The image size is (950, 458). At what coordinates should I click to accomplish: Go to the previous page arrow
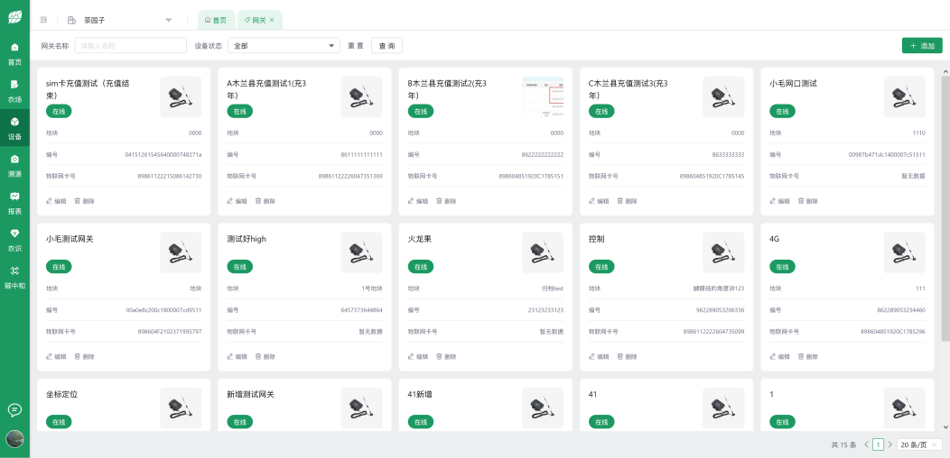(866, 444)
